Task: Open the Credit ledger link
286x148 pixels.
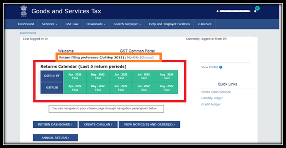Action: point(211,104)
